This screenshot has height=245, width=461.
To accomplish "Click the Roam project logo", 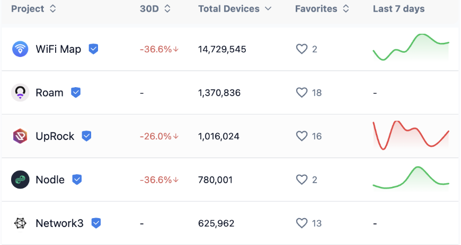I will point(20,93).
